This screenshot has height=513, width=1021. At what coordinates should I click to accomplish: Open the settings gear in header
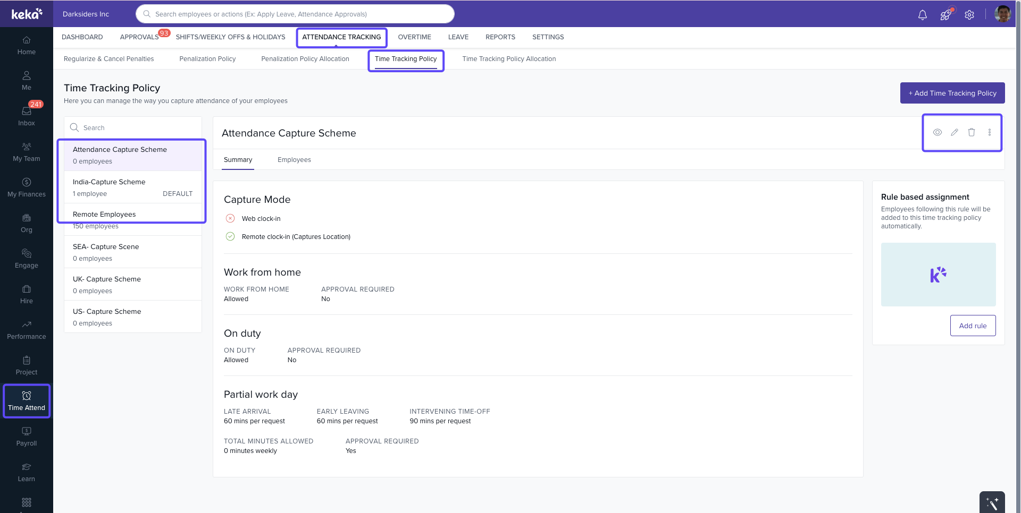click(969, 15)
